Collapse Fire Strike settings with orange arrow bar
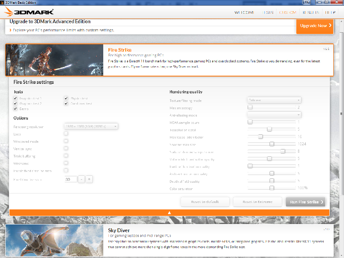 click(169, 212)
